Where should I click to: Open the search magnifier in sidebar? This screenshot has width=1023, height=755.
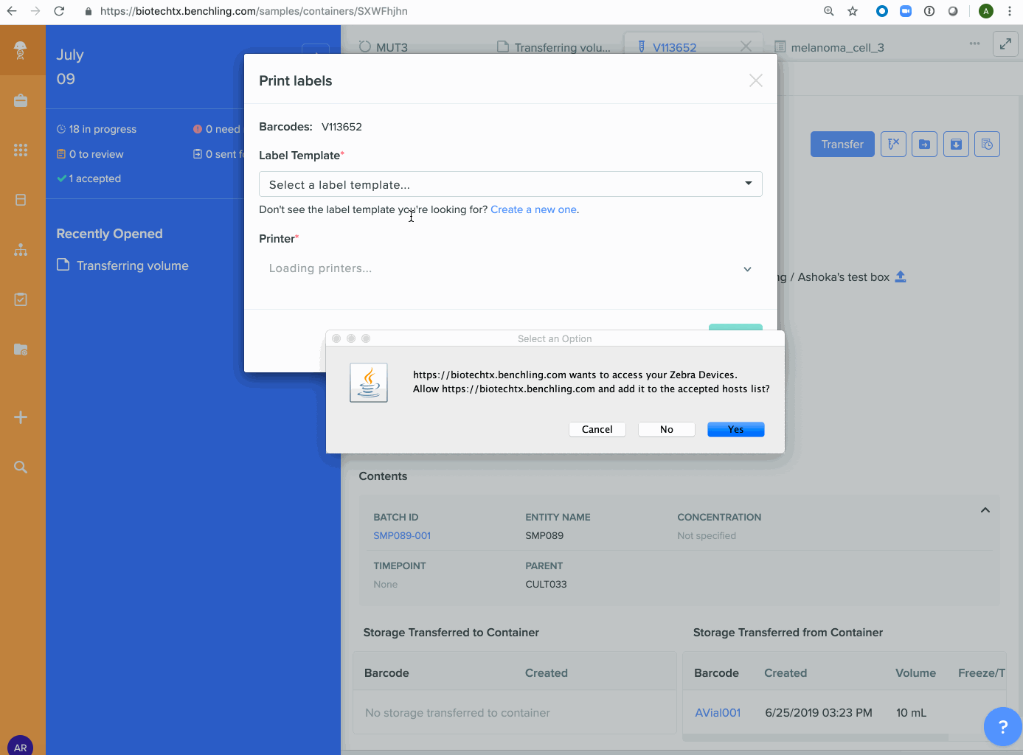pos(21,467)
